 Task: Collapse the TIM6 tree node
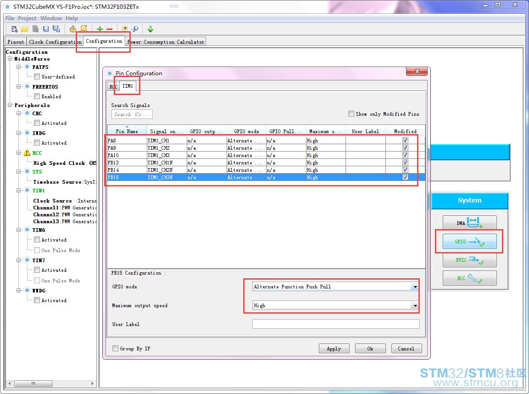(19, 230)
